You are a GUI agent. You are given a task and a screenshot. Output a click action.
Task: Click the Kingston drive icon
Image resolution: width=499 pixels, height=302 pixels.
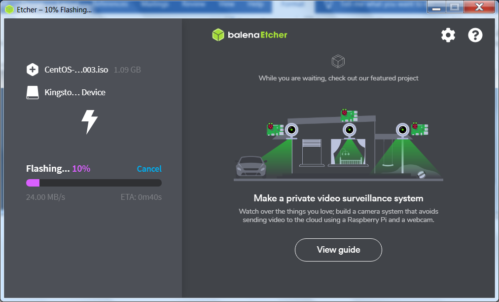[x=33, y=93]
